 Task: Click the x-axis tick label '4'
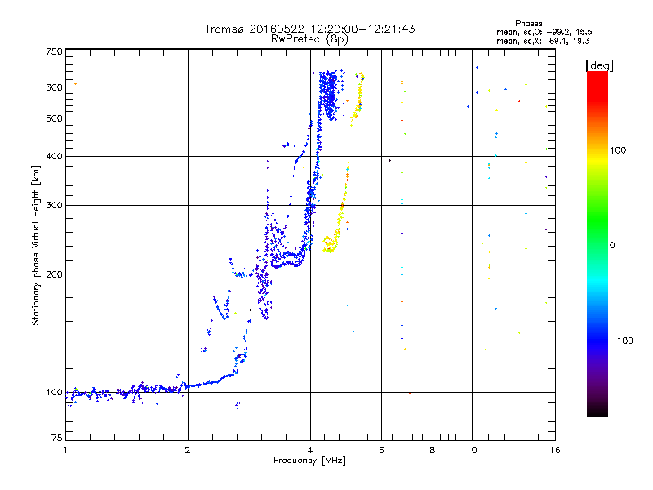click(x=310, y=450)
